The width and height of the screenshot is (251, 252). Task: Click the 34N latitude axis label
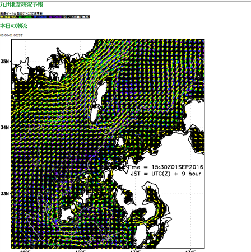[4, 127]
